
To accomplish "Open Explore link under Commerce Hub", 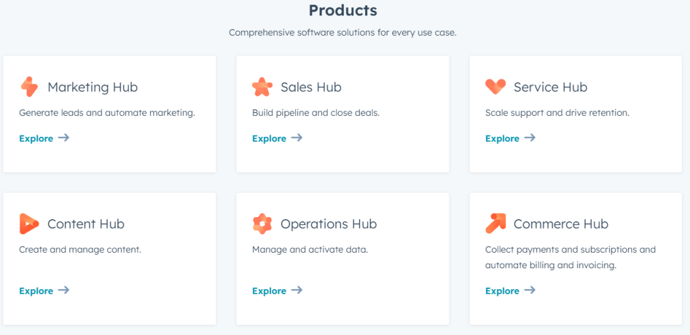I will click(502, 291).
